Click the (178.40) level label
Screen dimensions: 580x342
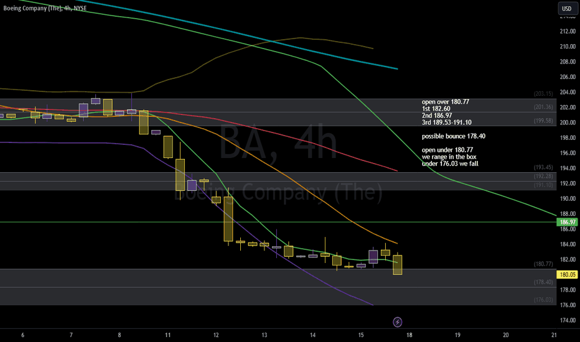click(543, 282)
